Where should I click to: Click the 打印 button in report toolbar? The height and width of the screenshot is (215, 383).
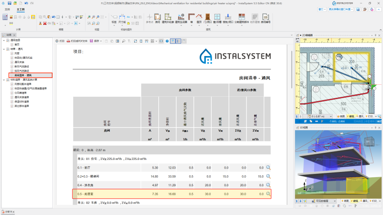(60, 41)
